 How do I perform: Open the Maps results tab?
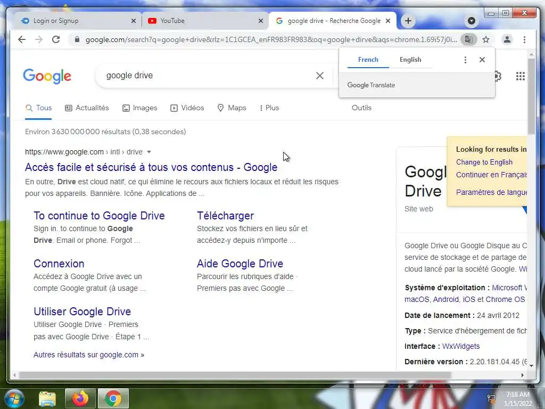point(232,108)
